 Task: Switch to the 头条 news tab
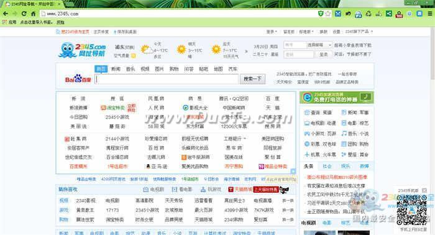pyautogui.click(x=308, y=166)
